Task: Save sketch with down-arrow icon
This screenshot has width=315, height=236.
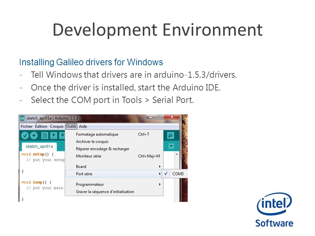Action: [x=62, y=136]
